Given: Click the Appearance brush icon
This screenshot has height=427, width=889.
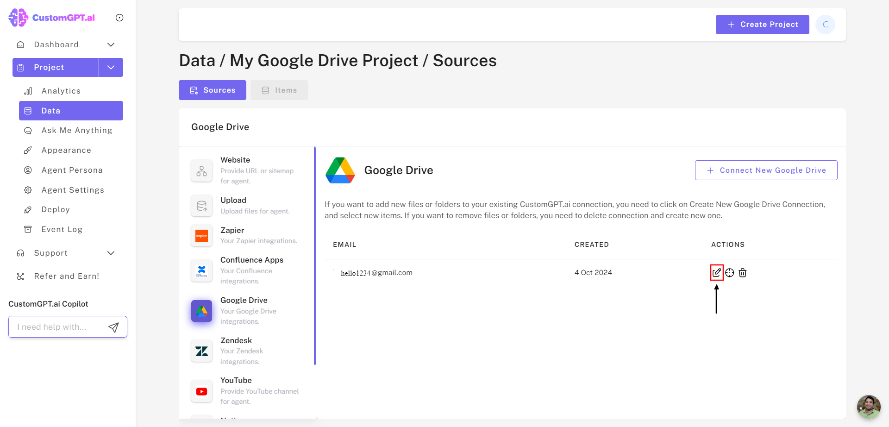Looking at the screenshot, I should [x=28, y=150].
